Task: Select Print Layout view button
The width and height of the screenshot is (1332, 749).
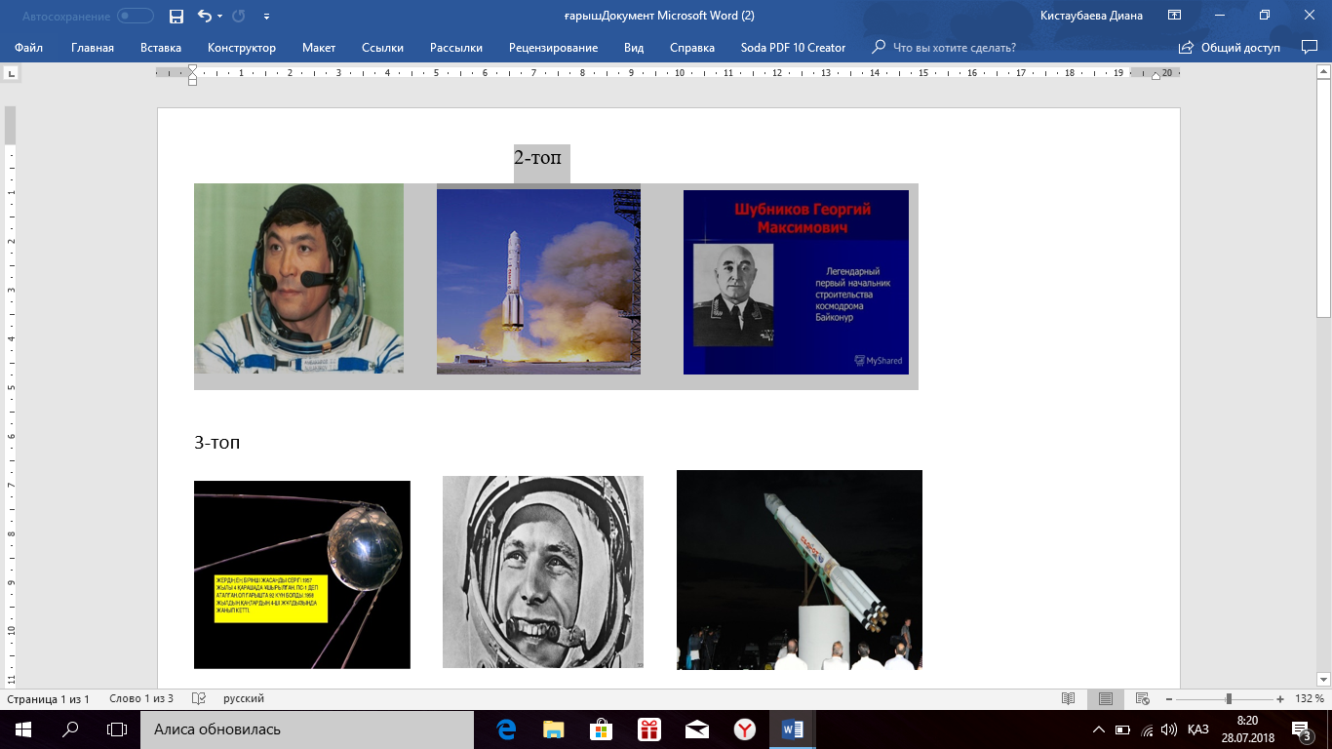Action: coord(1106,699)
